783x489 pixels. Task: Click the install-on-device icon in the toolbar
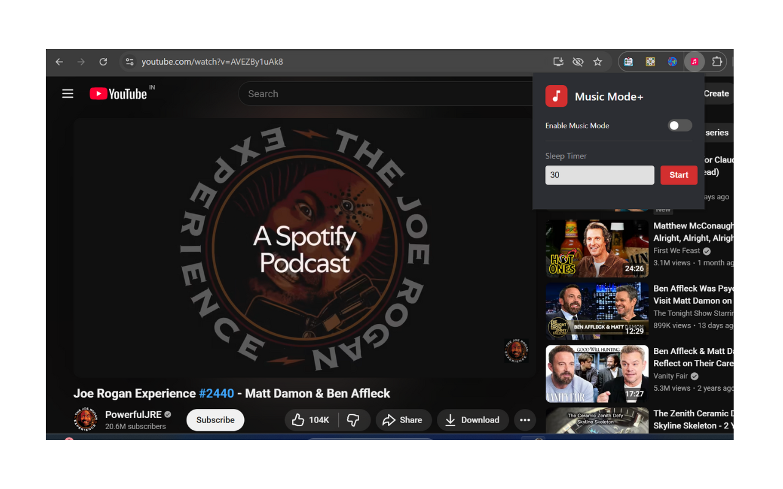(x=558, y=62)
